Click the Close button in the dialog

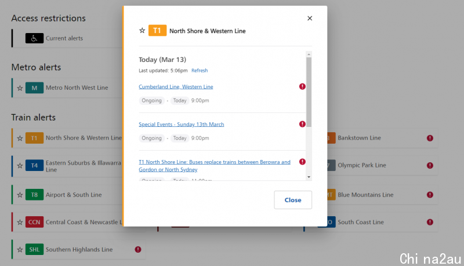293,200
